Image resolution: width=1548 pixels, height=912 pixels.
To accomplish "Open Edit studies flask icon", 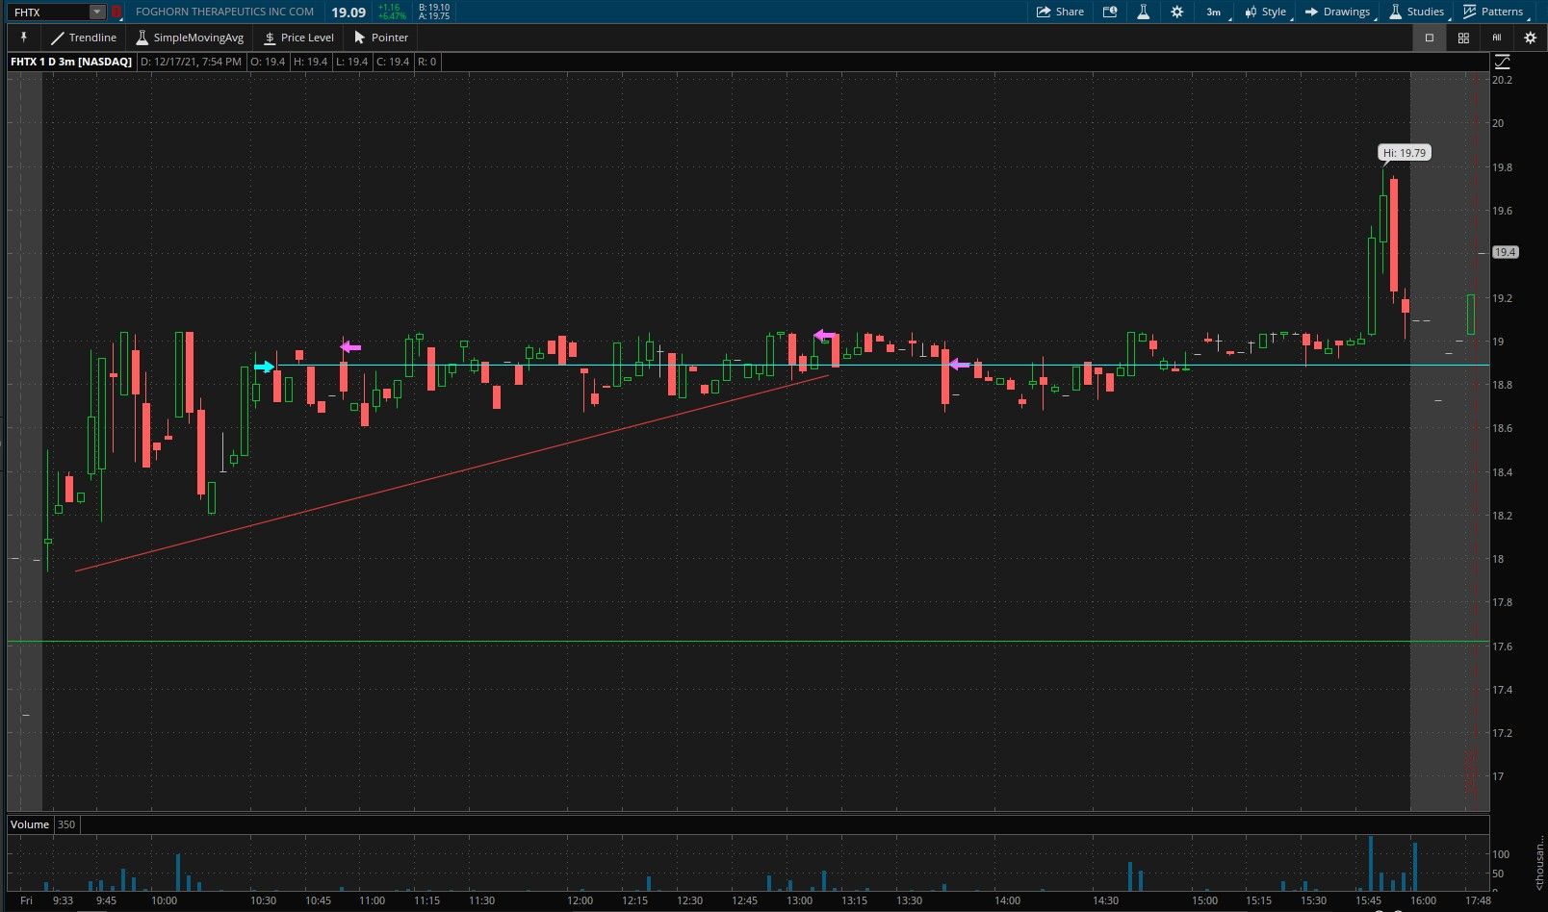I will pos(1144,12).
